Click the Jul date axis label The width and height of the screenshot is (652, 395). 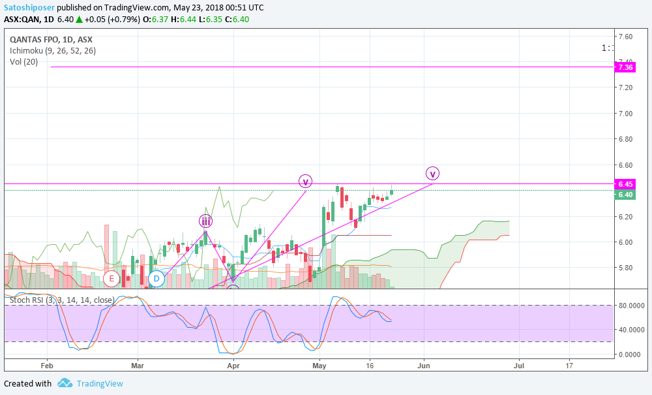tap(519, 366)
